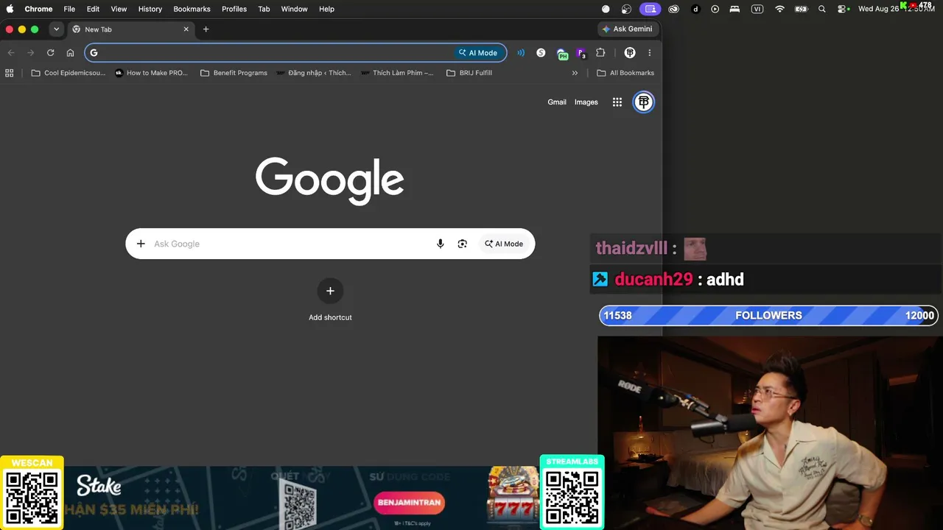The image size is (943, 530).
Task: Open the Google account avatar on page
Action: point(644,102)
